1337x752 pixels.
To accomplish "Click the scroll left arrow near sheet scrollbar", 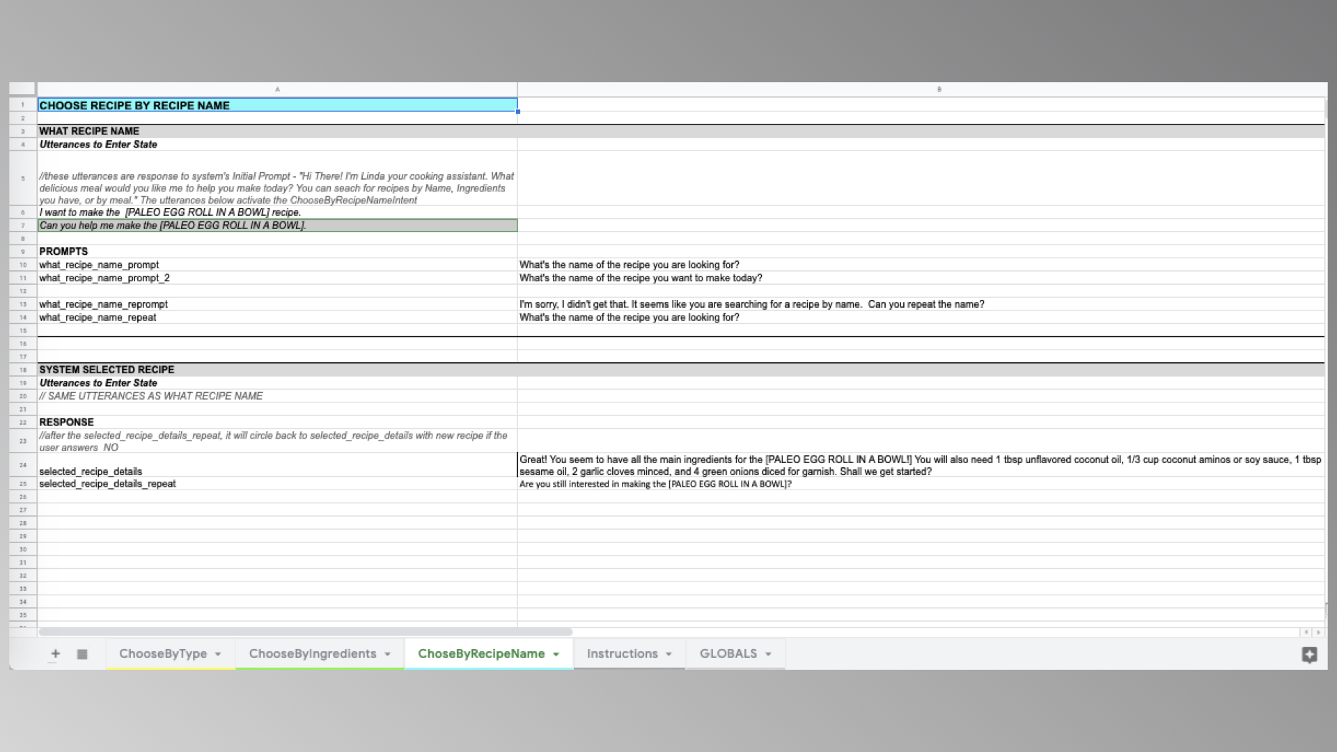I will click(x=1306, y=632).
